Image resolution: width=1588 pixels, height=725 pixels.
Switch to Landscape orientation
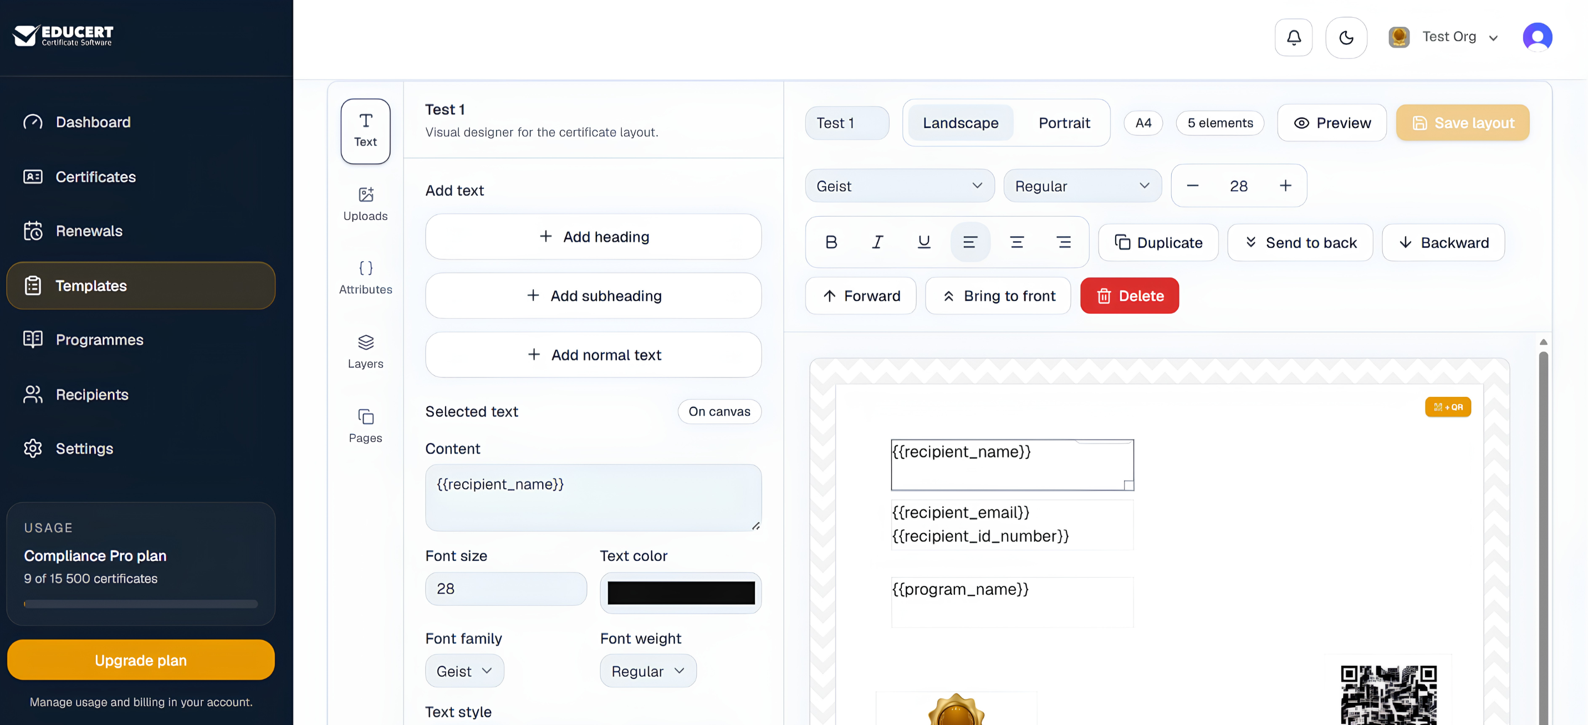point(961,123)
